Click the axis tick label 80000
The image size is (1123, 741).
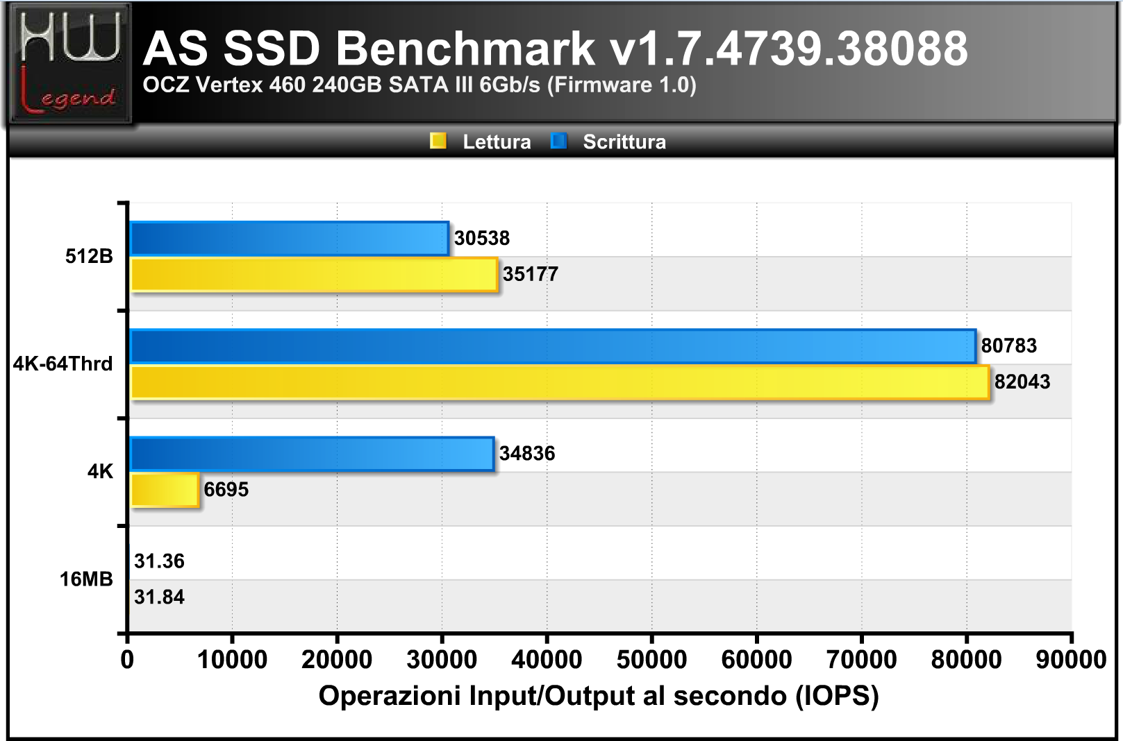click(966, 659)
